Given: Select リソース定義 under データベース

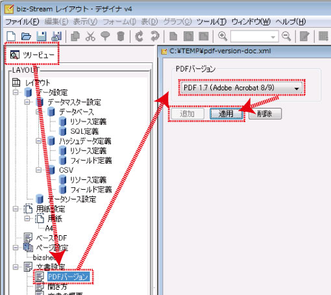Looking at the screenshot, I should [88, 122].
